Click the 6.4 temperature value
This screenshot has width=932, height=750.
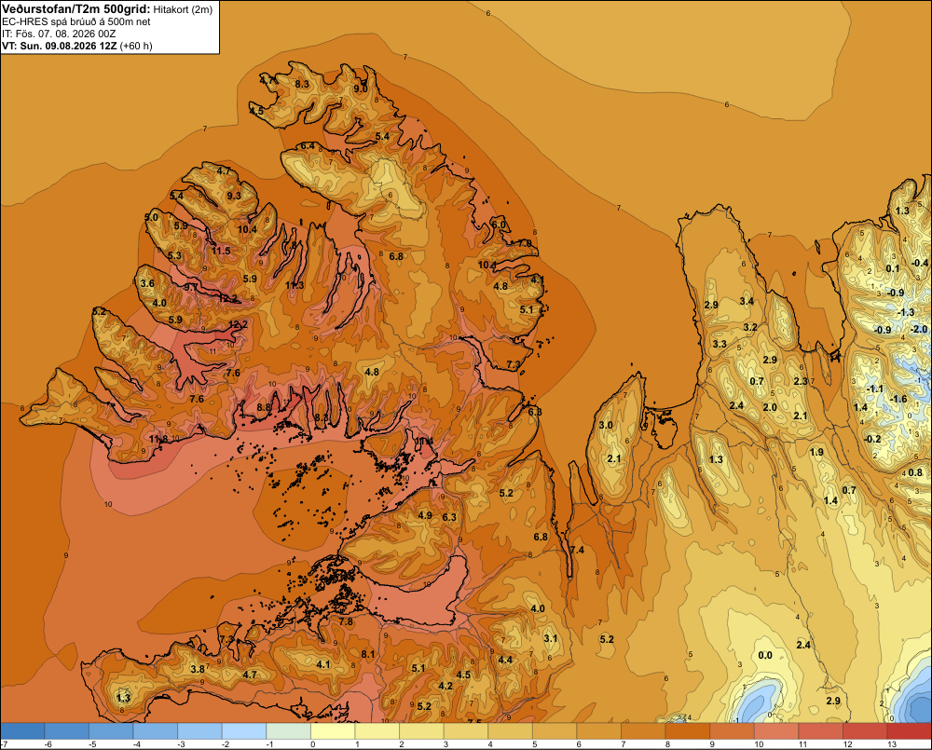[x=308, y=145]
